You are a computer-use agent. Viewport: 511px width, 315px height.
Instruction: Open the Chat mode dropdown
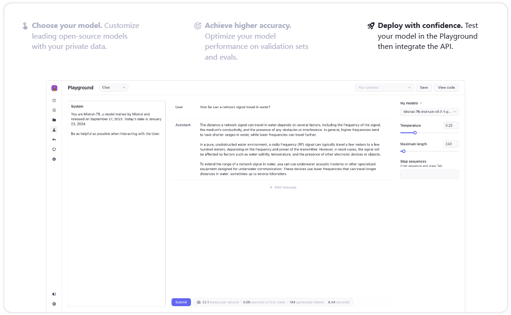point(114,88)
